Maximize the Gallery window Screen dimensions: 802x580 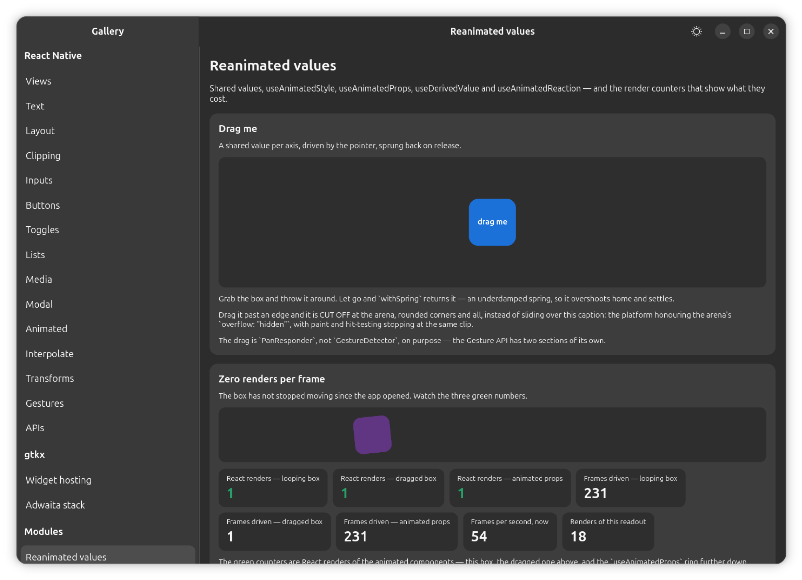click(747, 32)
